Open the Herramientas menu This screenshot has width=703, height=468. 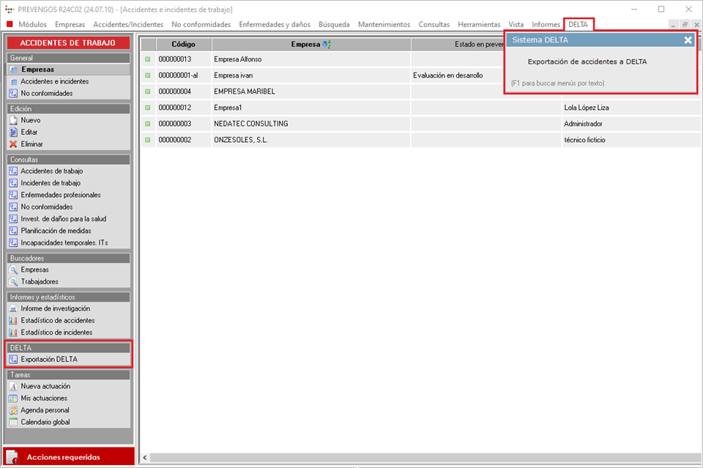coord(479,24)
